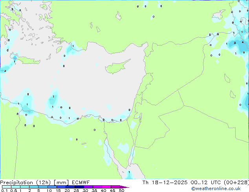Pick the 15–20 mm dark blue legend swatch
This screenshot has width=249, height=192.
61,187
